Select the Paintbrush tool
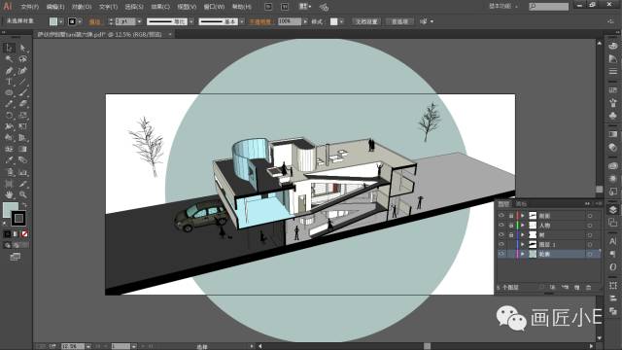 point(22,92)
